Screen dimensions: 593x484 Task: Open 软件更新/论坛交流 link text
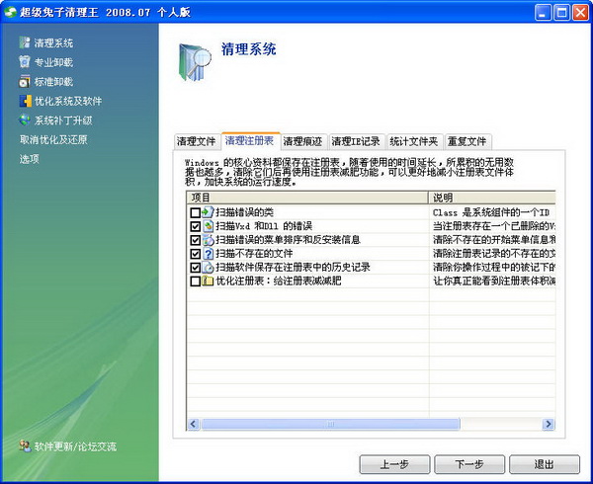[x=75, y=446]
